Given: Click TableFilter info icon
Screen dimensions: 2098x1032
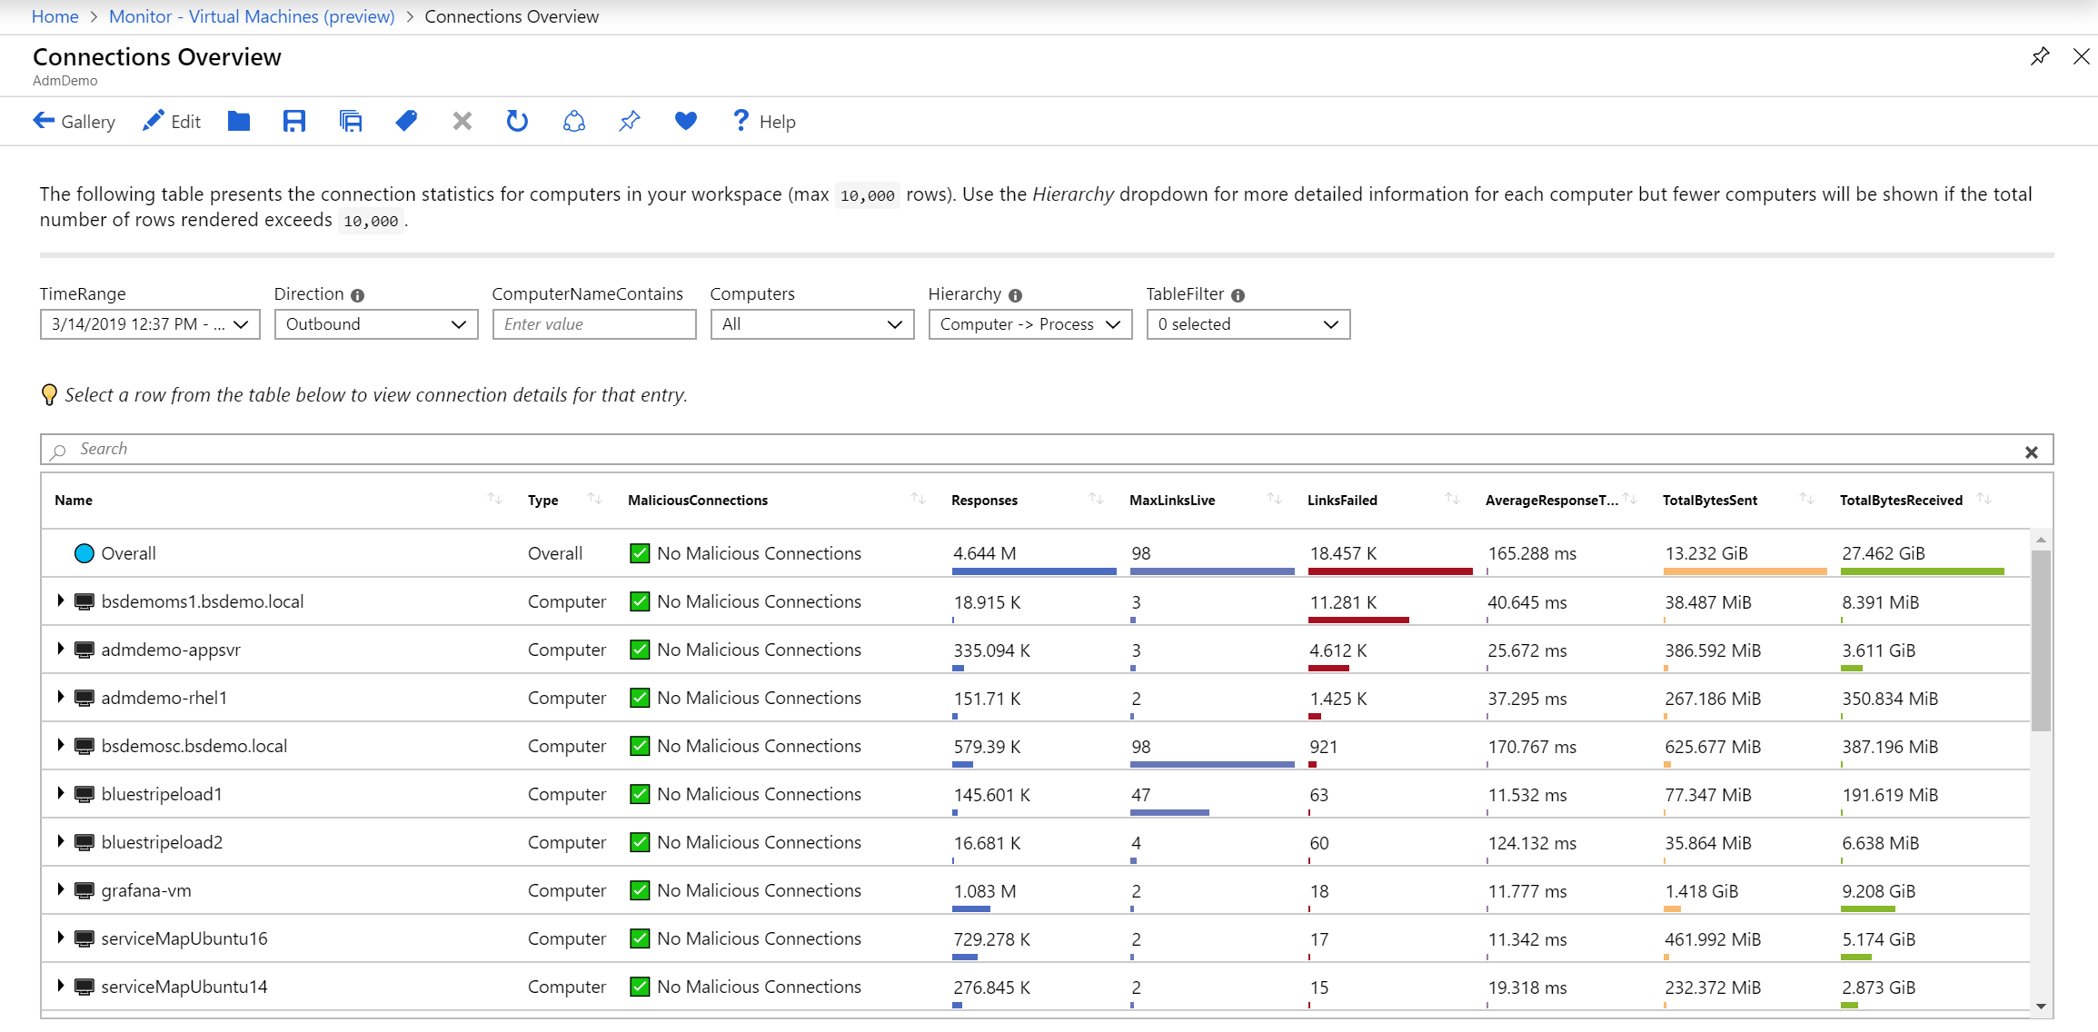Looking at the screenshot, I should [x=1238, y=295].
